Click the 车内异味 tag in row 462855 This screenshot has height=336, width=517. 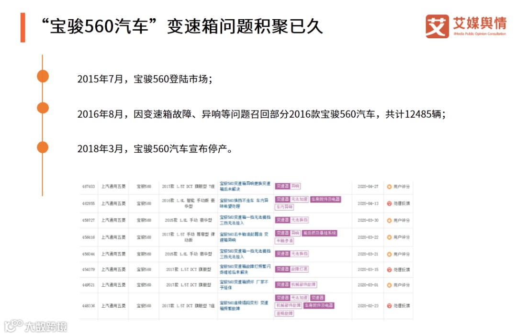click(x=284, y=207)
